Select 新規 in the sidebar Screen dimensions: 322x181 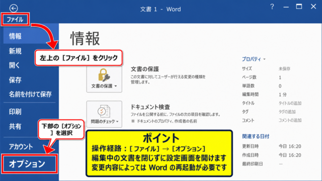tap(15, 51)
